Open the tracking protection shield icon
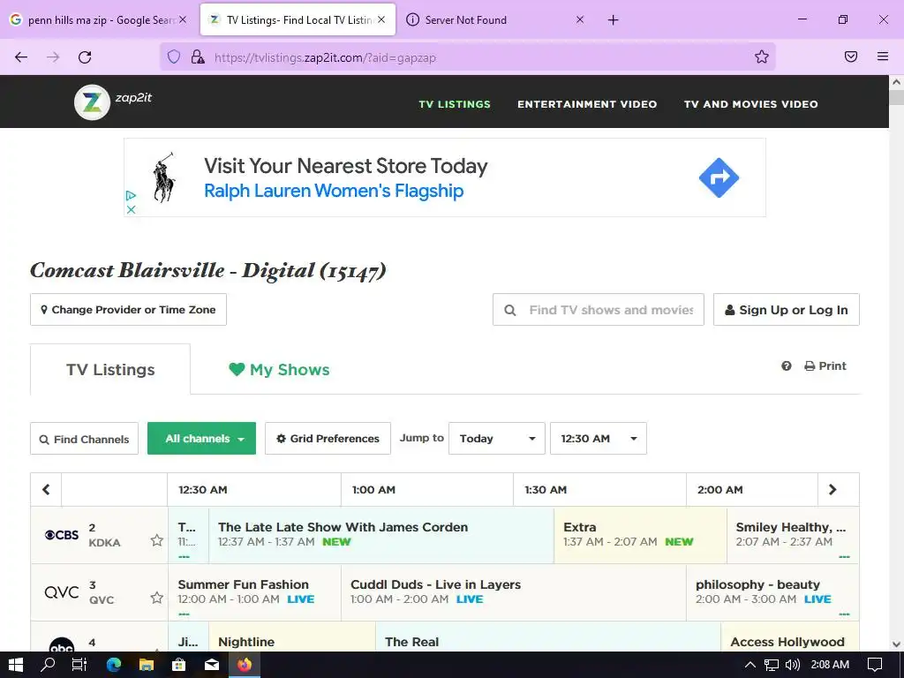 pyautogui.click(x=174, y=56)
